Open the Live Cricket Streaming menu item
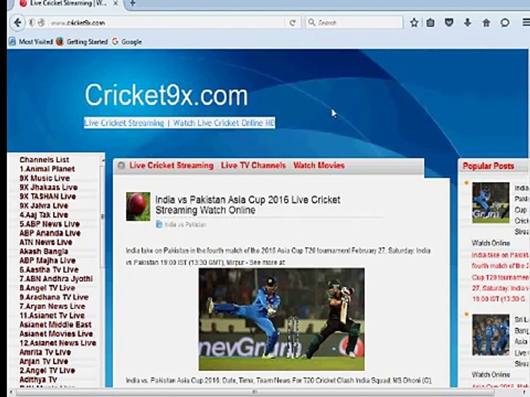Image resolution: width=530 pixels, height=397 pixels. [x=171, y=165]
